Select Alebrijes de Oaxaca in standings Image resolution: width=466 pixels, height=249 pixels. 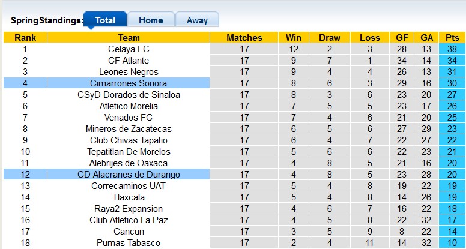(x=129, y=163)
